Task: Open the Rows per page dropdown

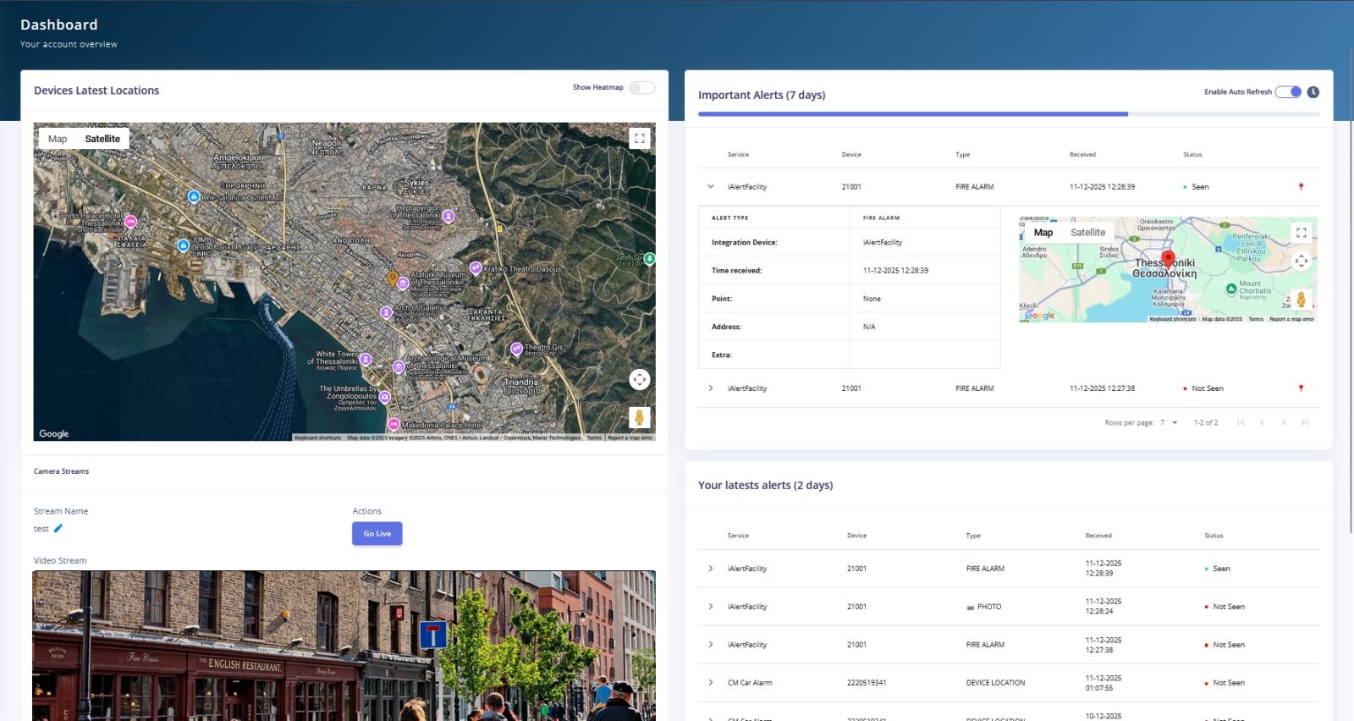Action: pyautogui.click(x=1170, y=422)
